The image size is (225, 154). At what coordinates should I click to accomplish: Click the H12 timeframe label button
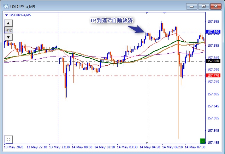8,30
